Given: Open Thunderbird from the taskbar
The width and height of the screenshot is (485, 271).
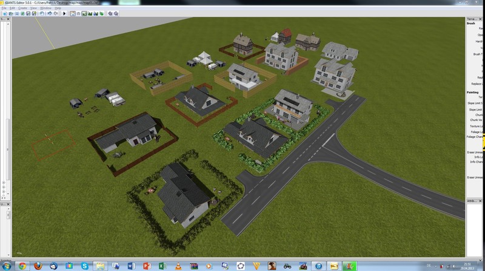Looking at the screenshot, I should 53,266.
